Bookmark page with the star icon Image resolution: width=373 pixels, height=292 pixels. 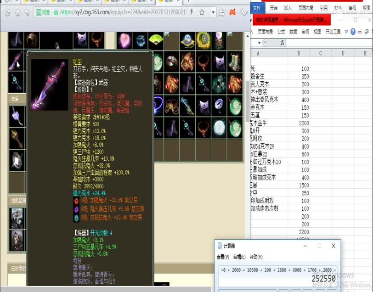pyautogui.click(x=202, y=12)
